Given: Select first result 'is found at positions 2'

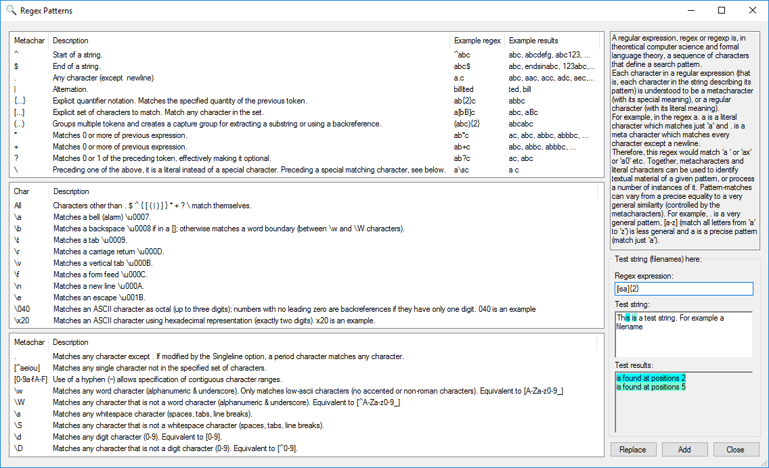Looking at the screenshot, I should tap(651, 378).
